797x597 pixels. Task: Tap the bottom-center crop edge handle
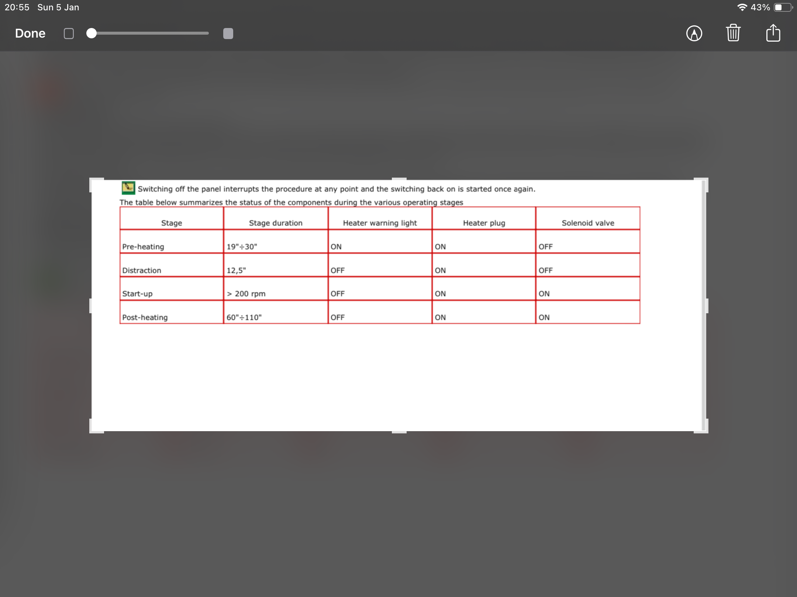[399, 432]
